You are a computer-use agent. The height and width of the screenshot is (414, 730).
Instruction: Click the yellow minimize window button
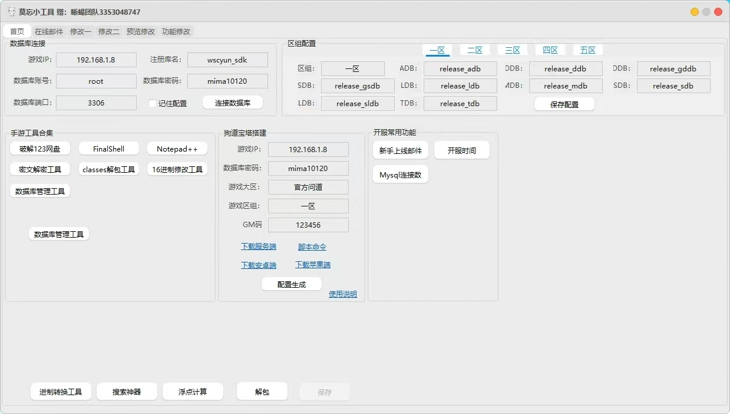point(695,12)
